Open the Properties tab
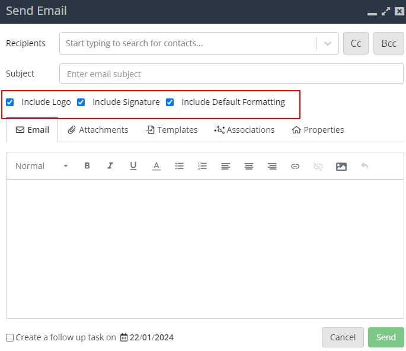Viewport: 406px width, 351px height. tap(318, 129)
